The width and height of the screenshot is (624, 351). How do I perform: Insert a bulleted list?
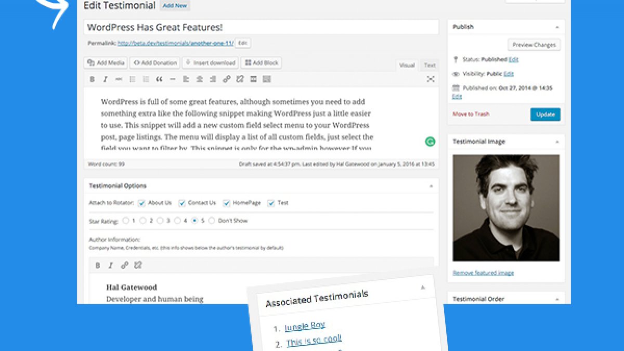[132, 79]
